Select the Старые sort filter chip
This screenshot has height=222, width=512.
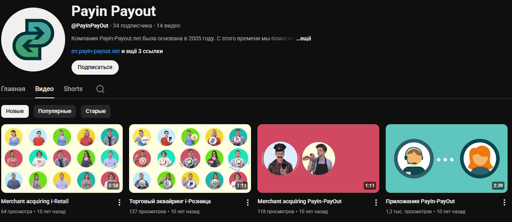click(96, 111)
